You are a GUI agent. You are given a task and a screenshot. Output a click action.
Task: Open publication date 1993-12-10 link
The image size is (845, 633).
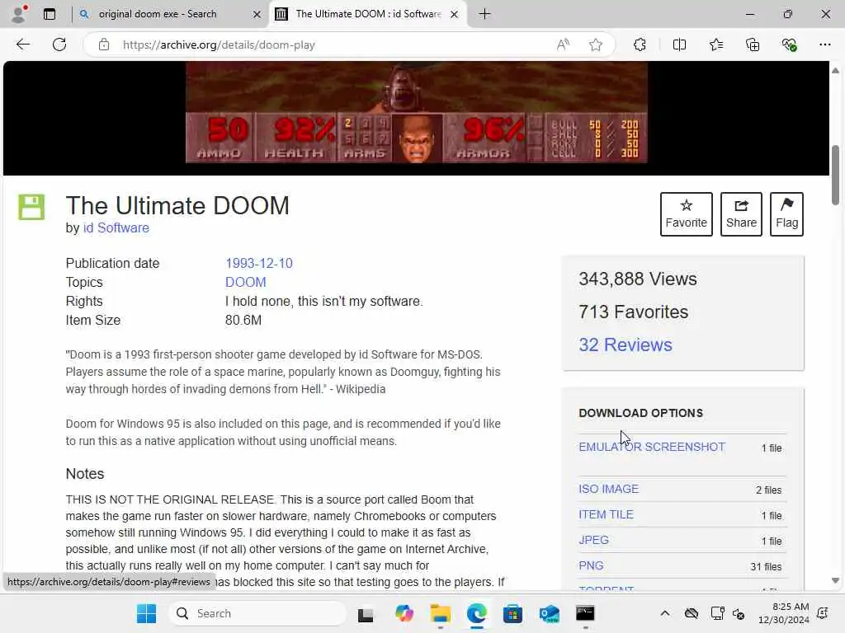(258, 263)
